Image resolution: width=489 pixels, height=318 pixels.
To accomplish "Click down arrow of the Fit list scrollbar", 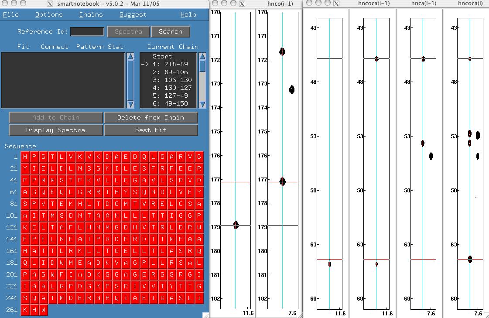I will point(130,104).
